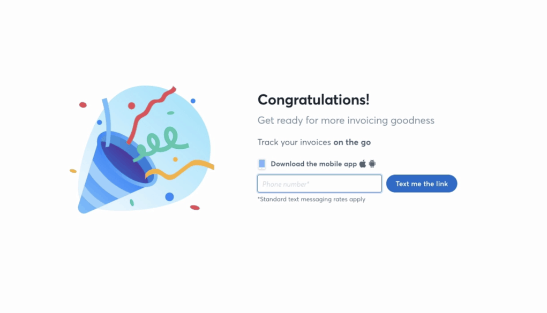
Task: Click the orange confetti oval left of cone
Action: coord(73,171)
